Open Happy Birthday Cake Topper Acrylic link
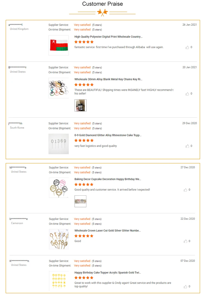This screenshot has height=296, width=205. tap(108, 272)
